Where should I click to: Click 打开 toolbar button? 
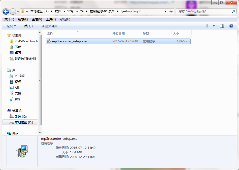(x=29, y=26)
